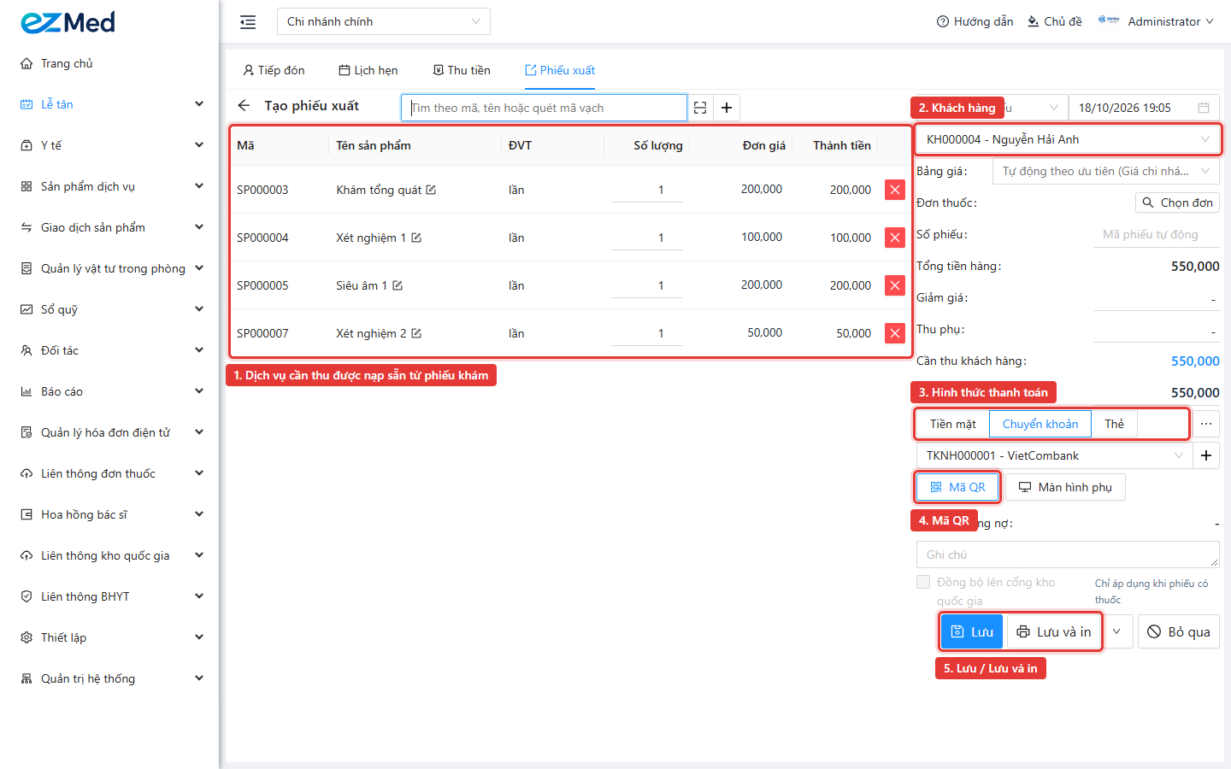Open bank account TKNH000001 - VietComBank dropdown
The width and height of the screenshot is (1231, 769).
(1054, 455)
